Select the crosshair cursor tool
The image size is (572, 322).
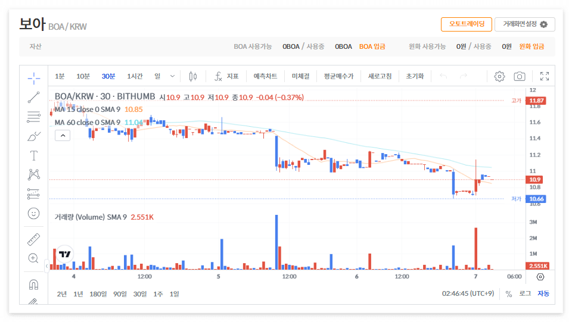[x=33, y=78]
